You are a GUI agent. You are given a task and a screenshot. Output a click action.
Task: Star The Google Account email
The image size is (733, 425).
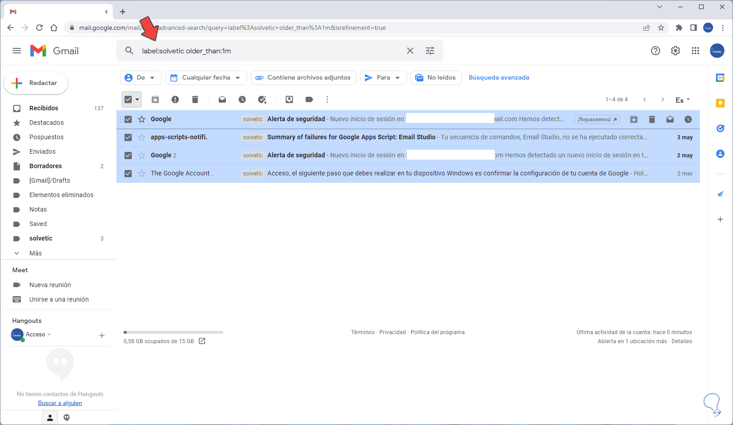(142, 174)
